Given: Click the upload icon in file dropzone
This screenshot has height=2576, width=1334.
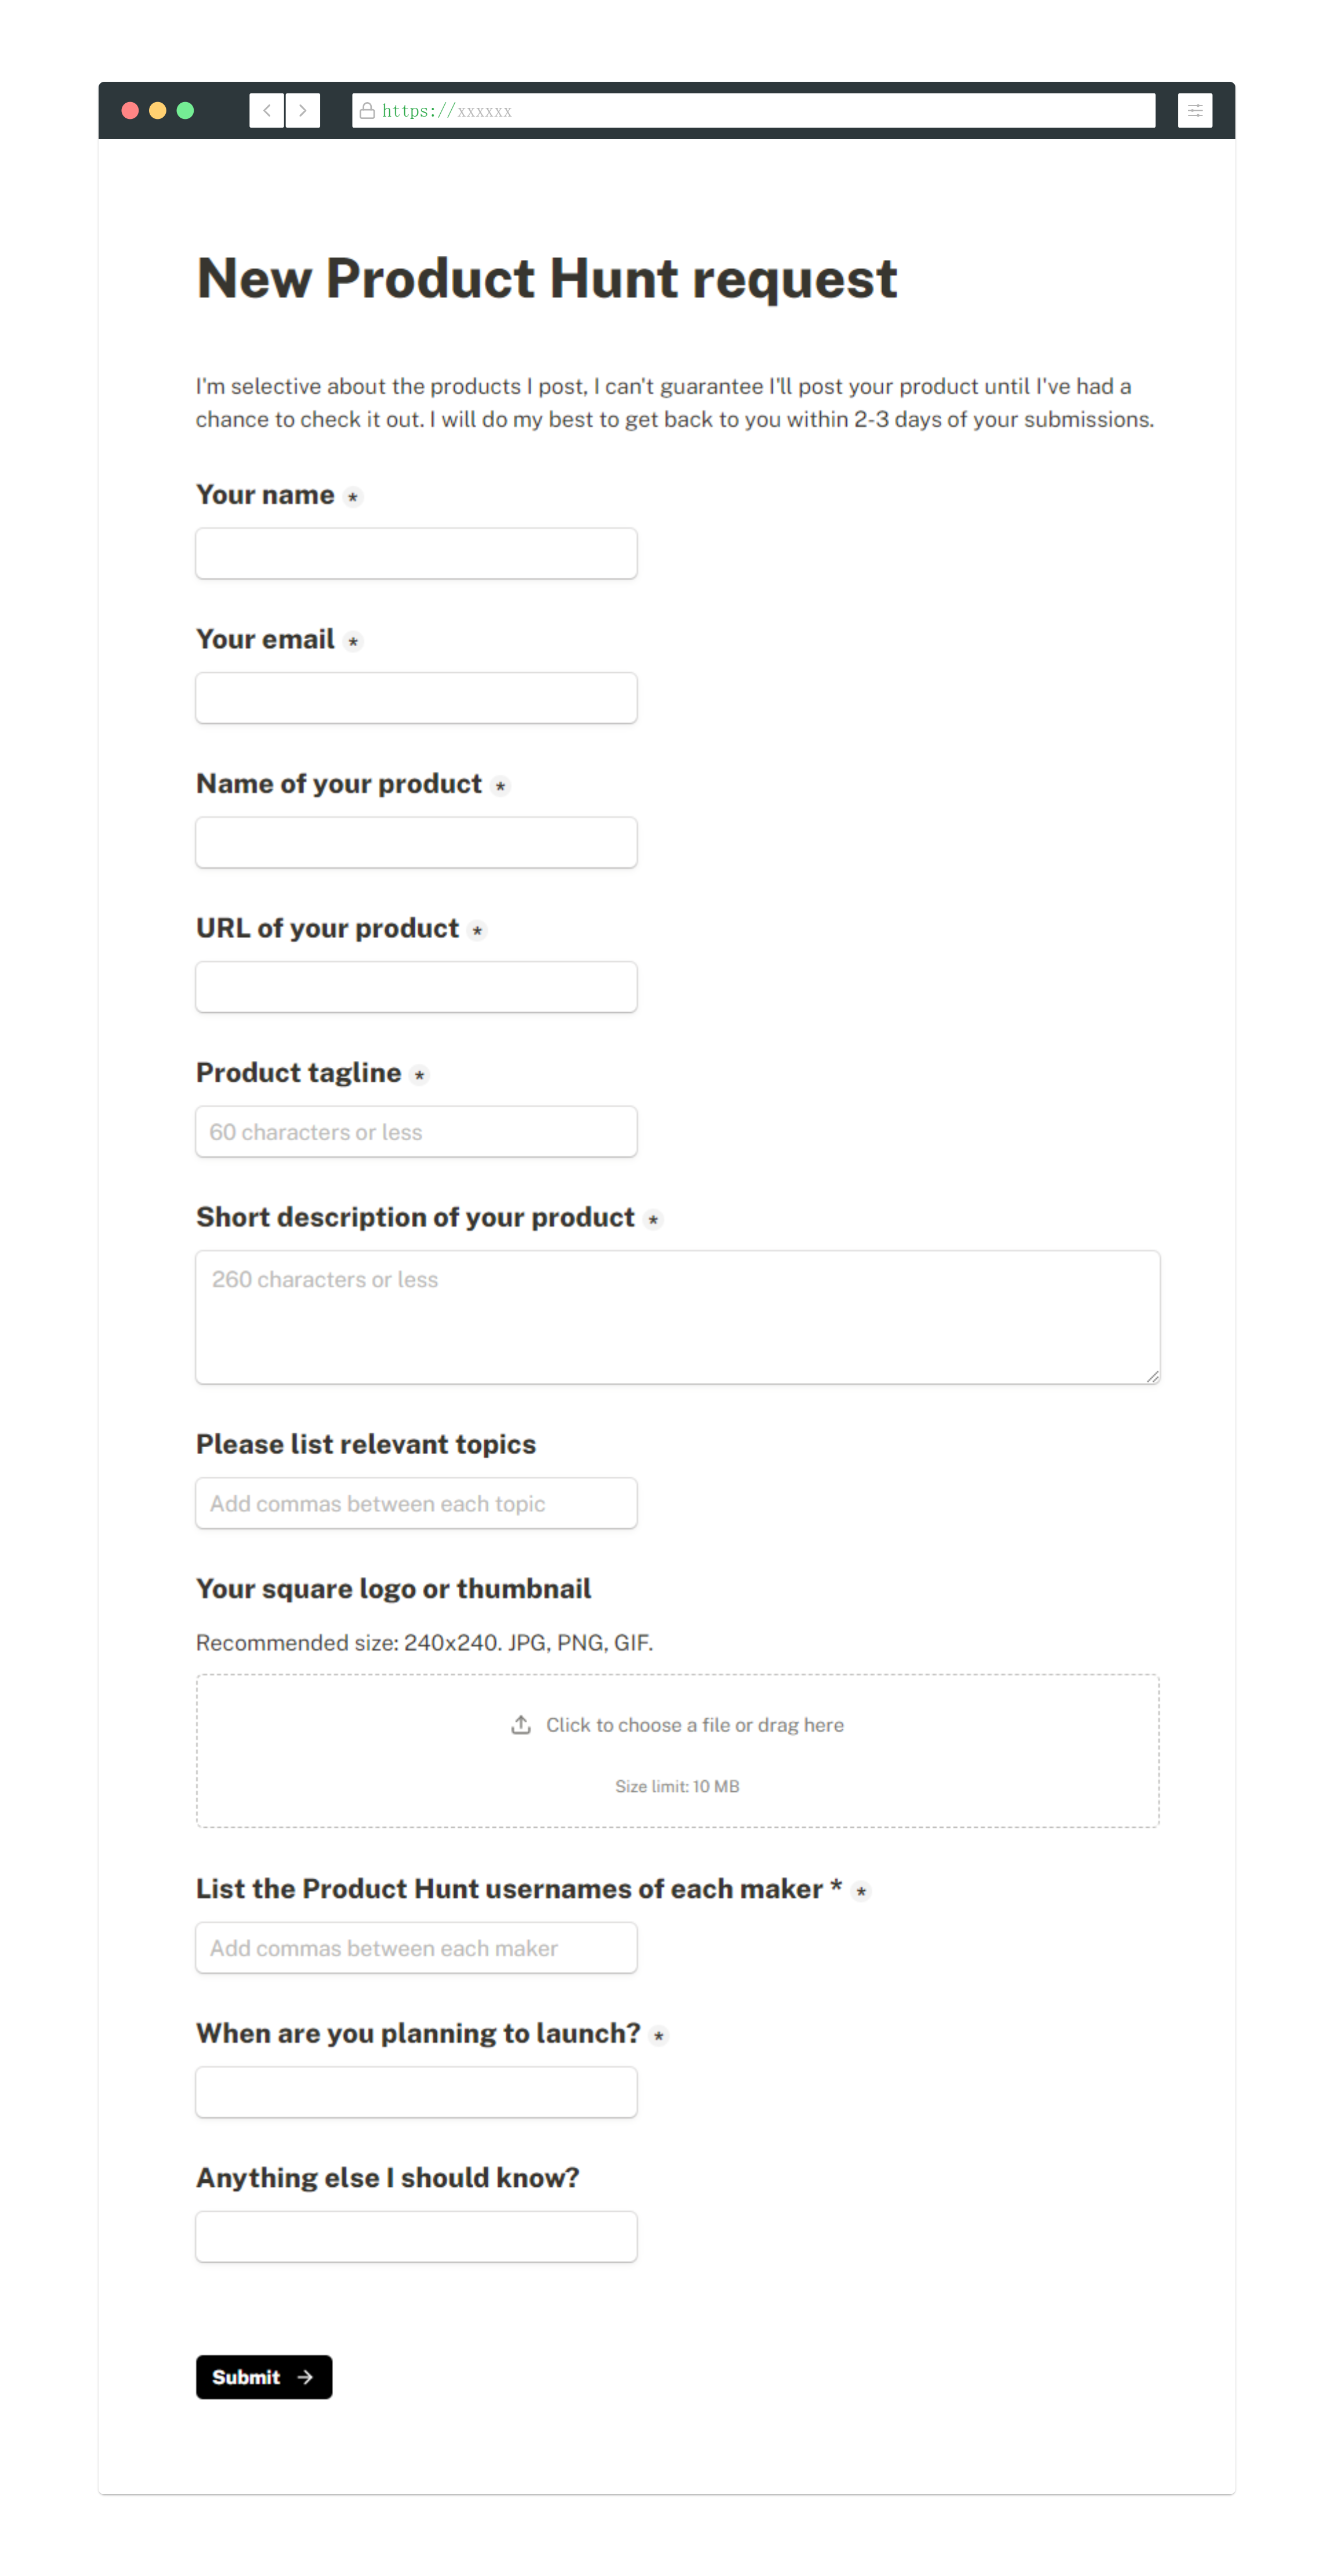Looking at the screenshot, I should click(521, 1724).
